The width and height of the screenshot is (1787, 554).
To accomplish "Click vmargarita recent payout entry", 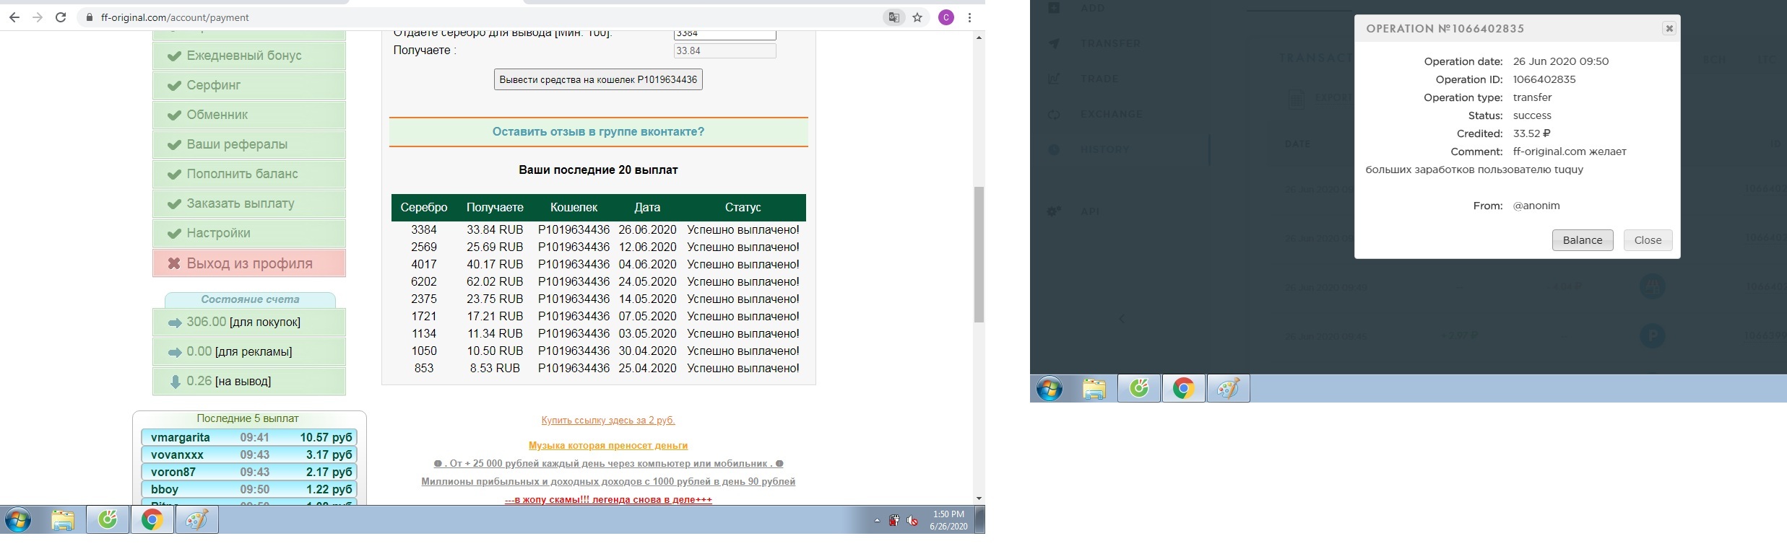I will coord(249,437).
